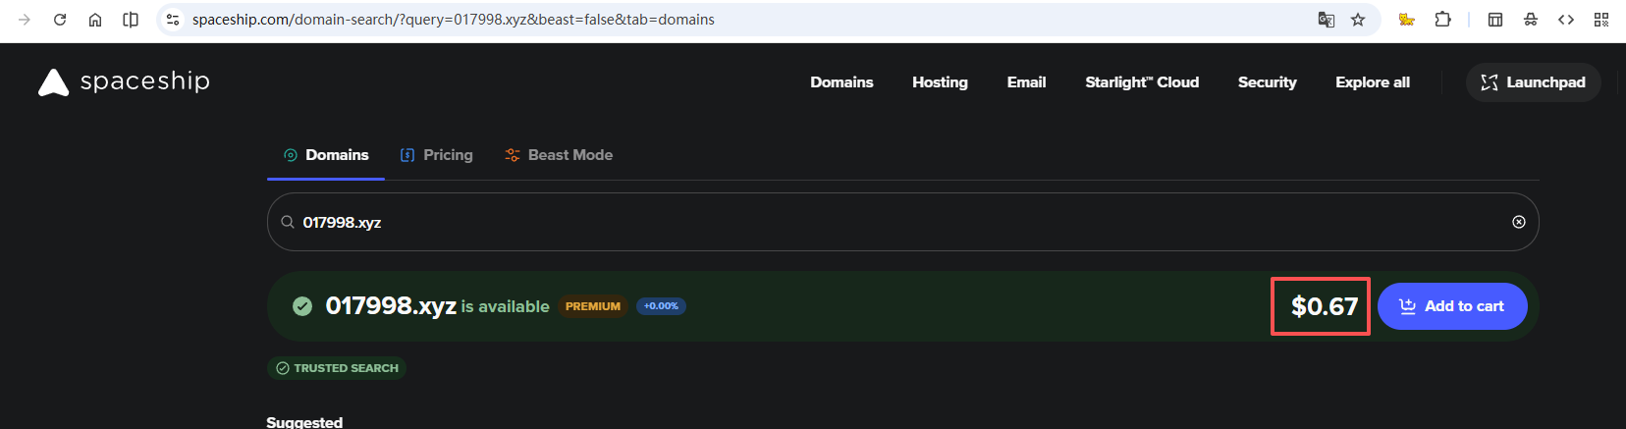1626x429 pixels.
Task: Open Starlight Cloud nav menu
Action: coord(1142,82)
